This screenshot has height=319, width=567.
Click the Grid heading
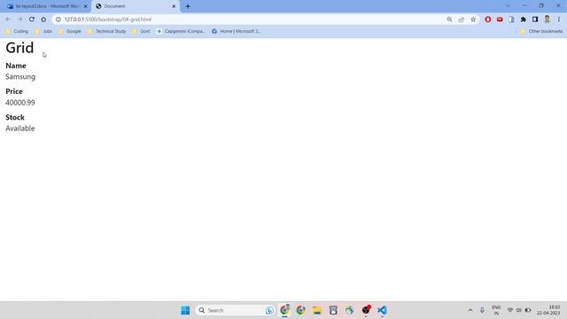pyautogui.click(x=19, y=48)
